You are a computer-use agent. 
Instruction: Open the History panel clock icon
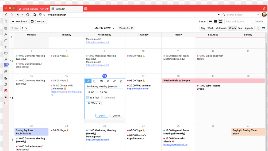(6, 41)
